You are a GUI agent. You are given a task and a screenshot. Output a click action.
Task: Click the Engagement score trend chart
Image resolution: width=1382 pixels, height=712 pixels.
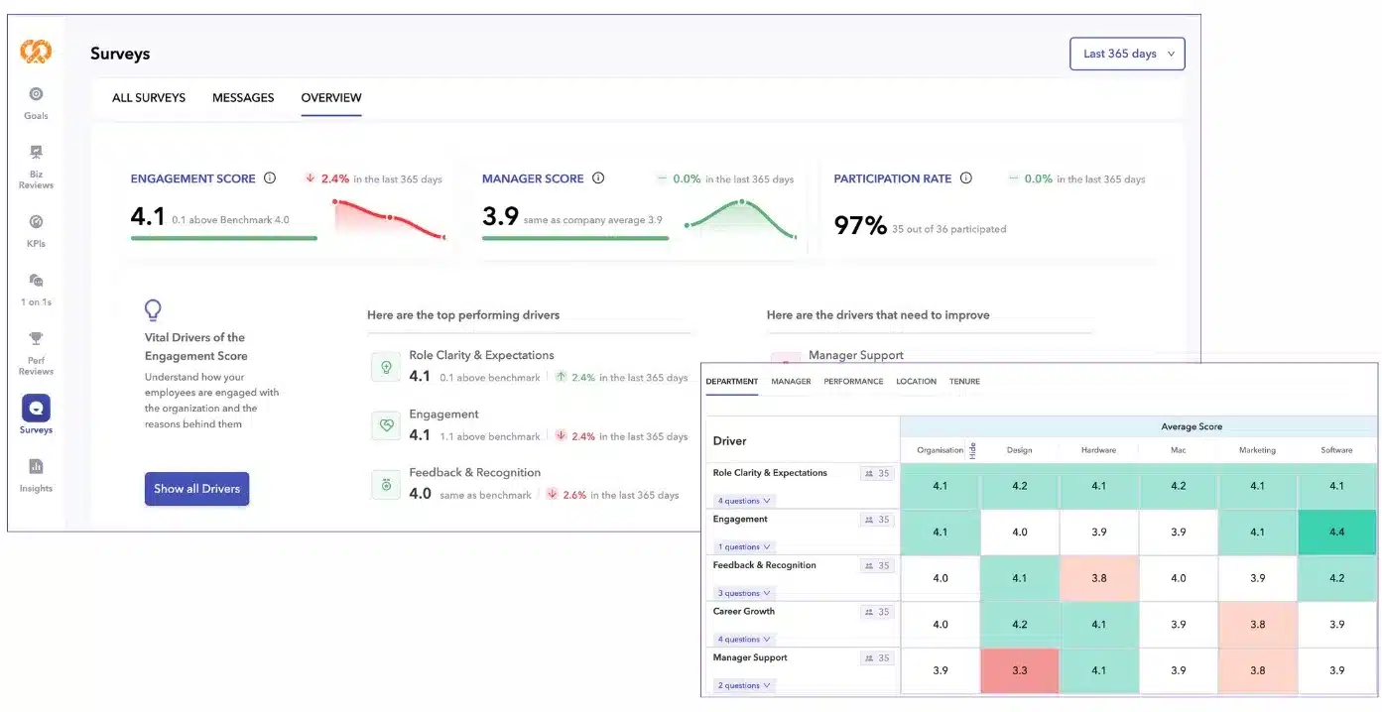click(389, 219)
